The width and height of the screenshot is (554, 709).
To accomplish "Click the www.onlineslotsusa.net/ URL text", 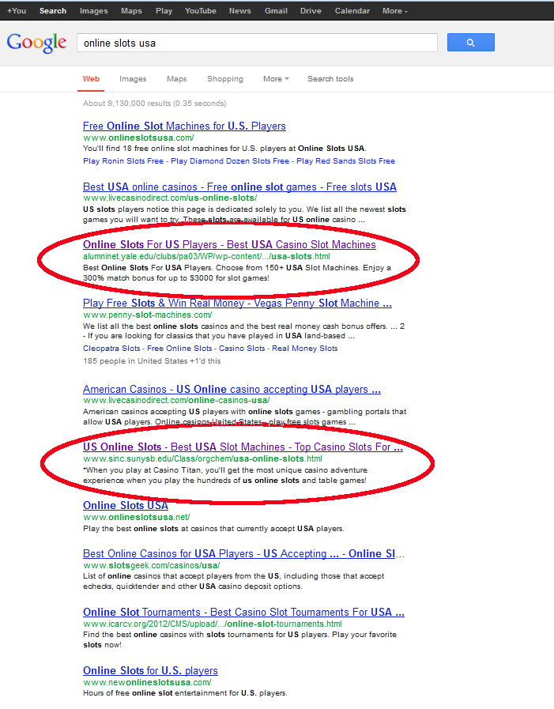I will tap(137, 517).
